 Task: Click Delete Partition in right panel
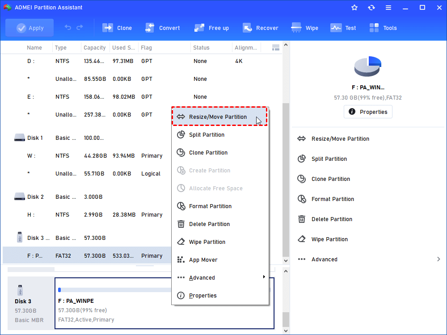click(325, 219)
